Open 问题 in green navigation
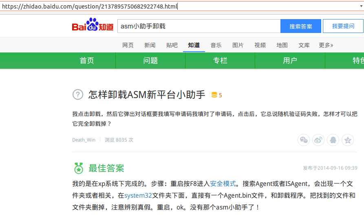 pyautogui.click(x=150, y=61)
